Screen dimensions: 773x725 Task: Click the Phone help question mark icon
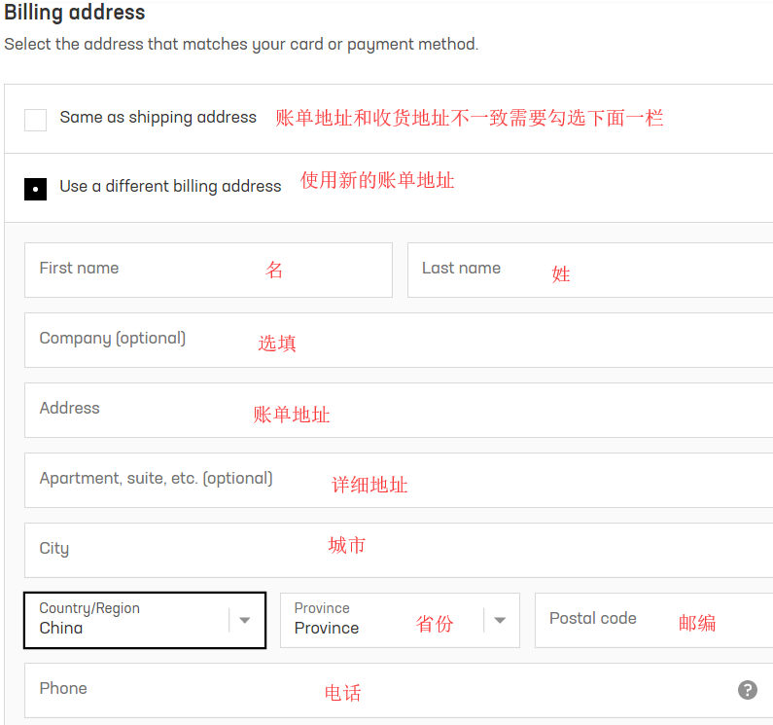[747, 690]
